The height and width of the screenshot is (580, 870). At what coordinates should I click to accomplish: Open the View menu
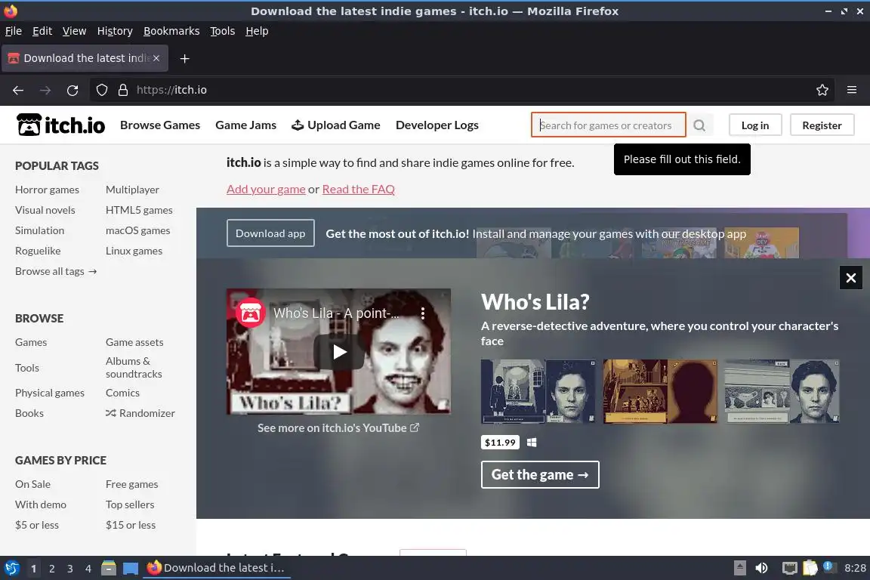click(x=74, y=31)
